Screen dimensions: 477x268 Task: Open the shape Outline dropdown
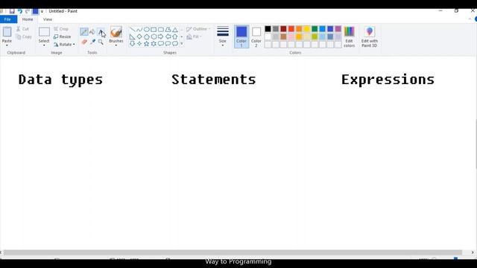[x=198, y=29]
